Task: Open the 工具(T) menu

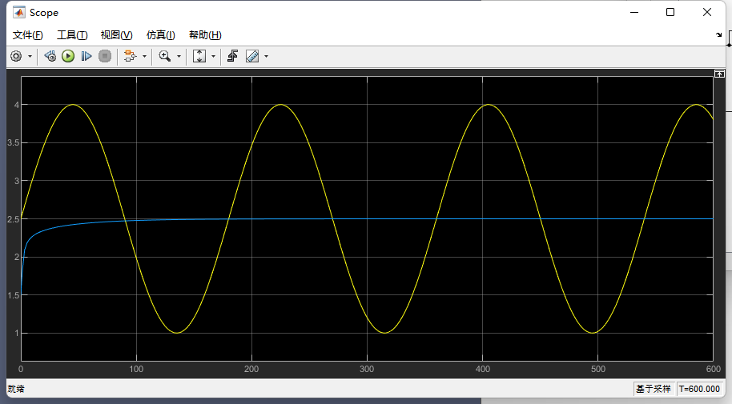Action: [72, 35]
